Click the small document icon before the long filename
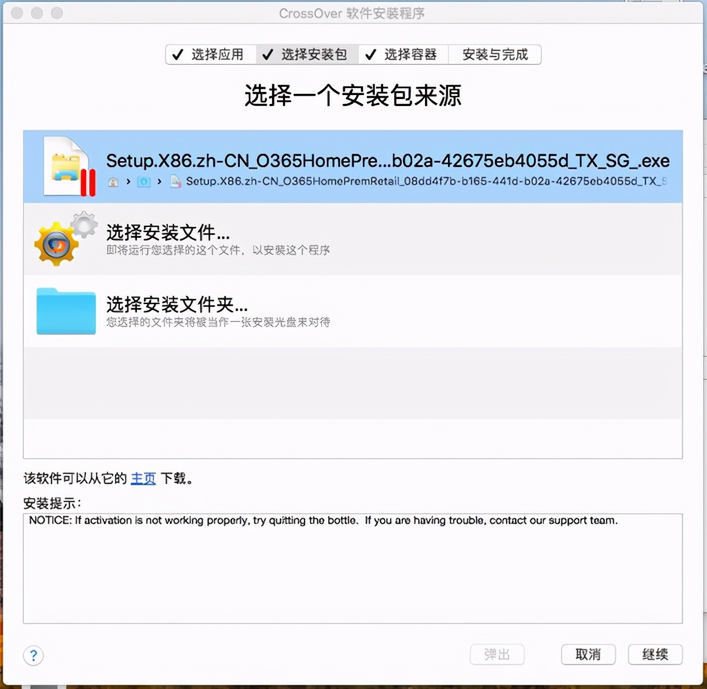The height and width of the screenshot is (689, 707). pos(175,182)
